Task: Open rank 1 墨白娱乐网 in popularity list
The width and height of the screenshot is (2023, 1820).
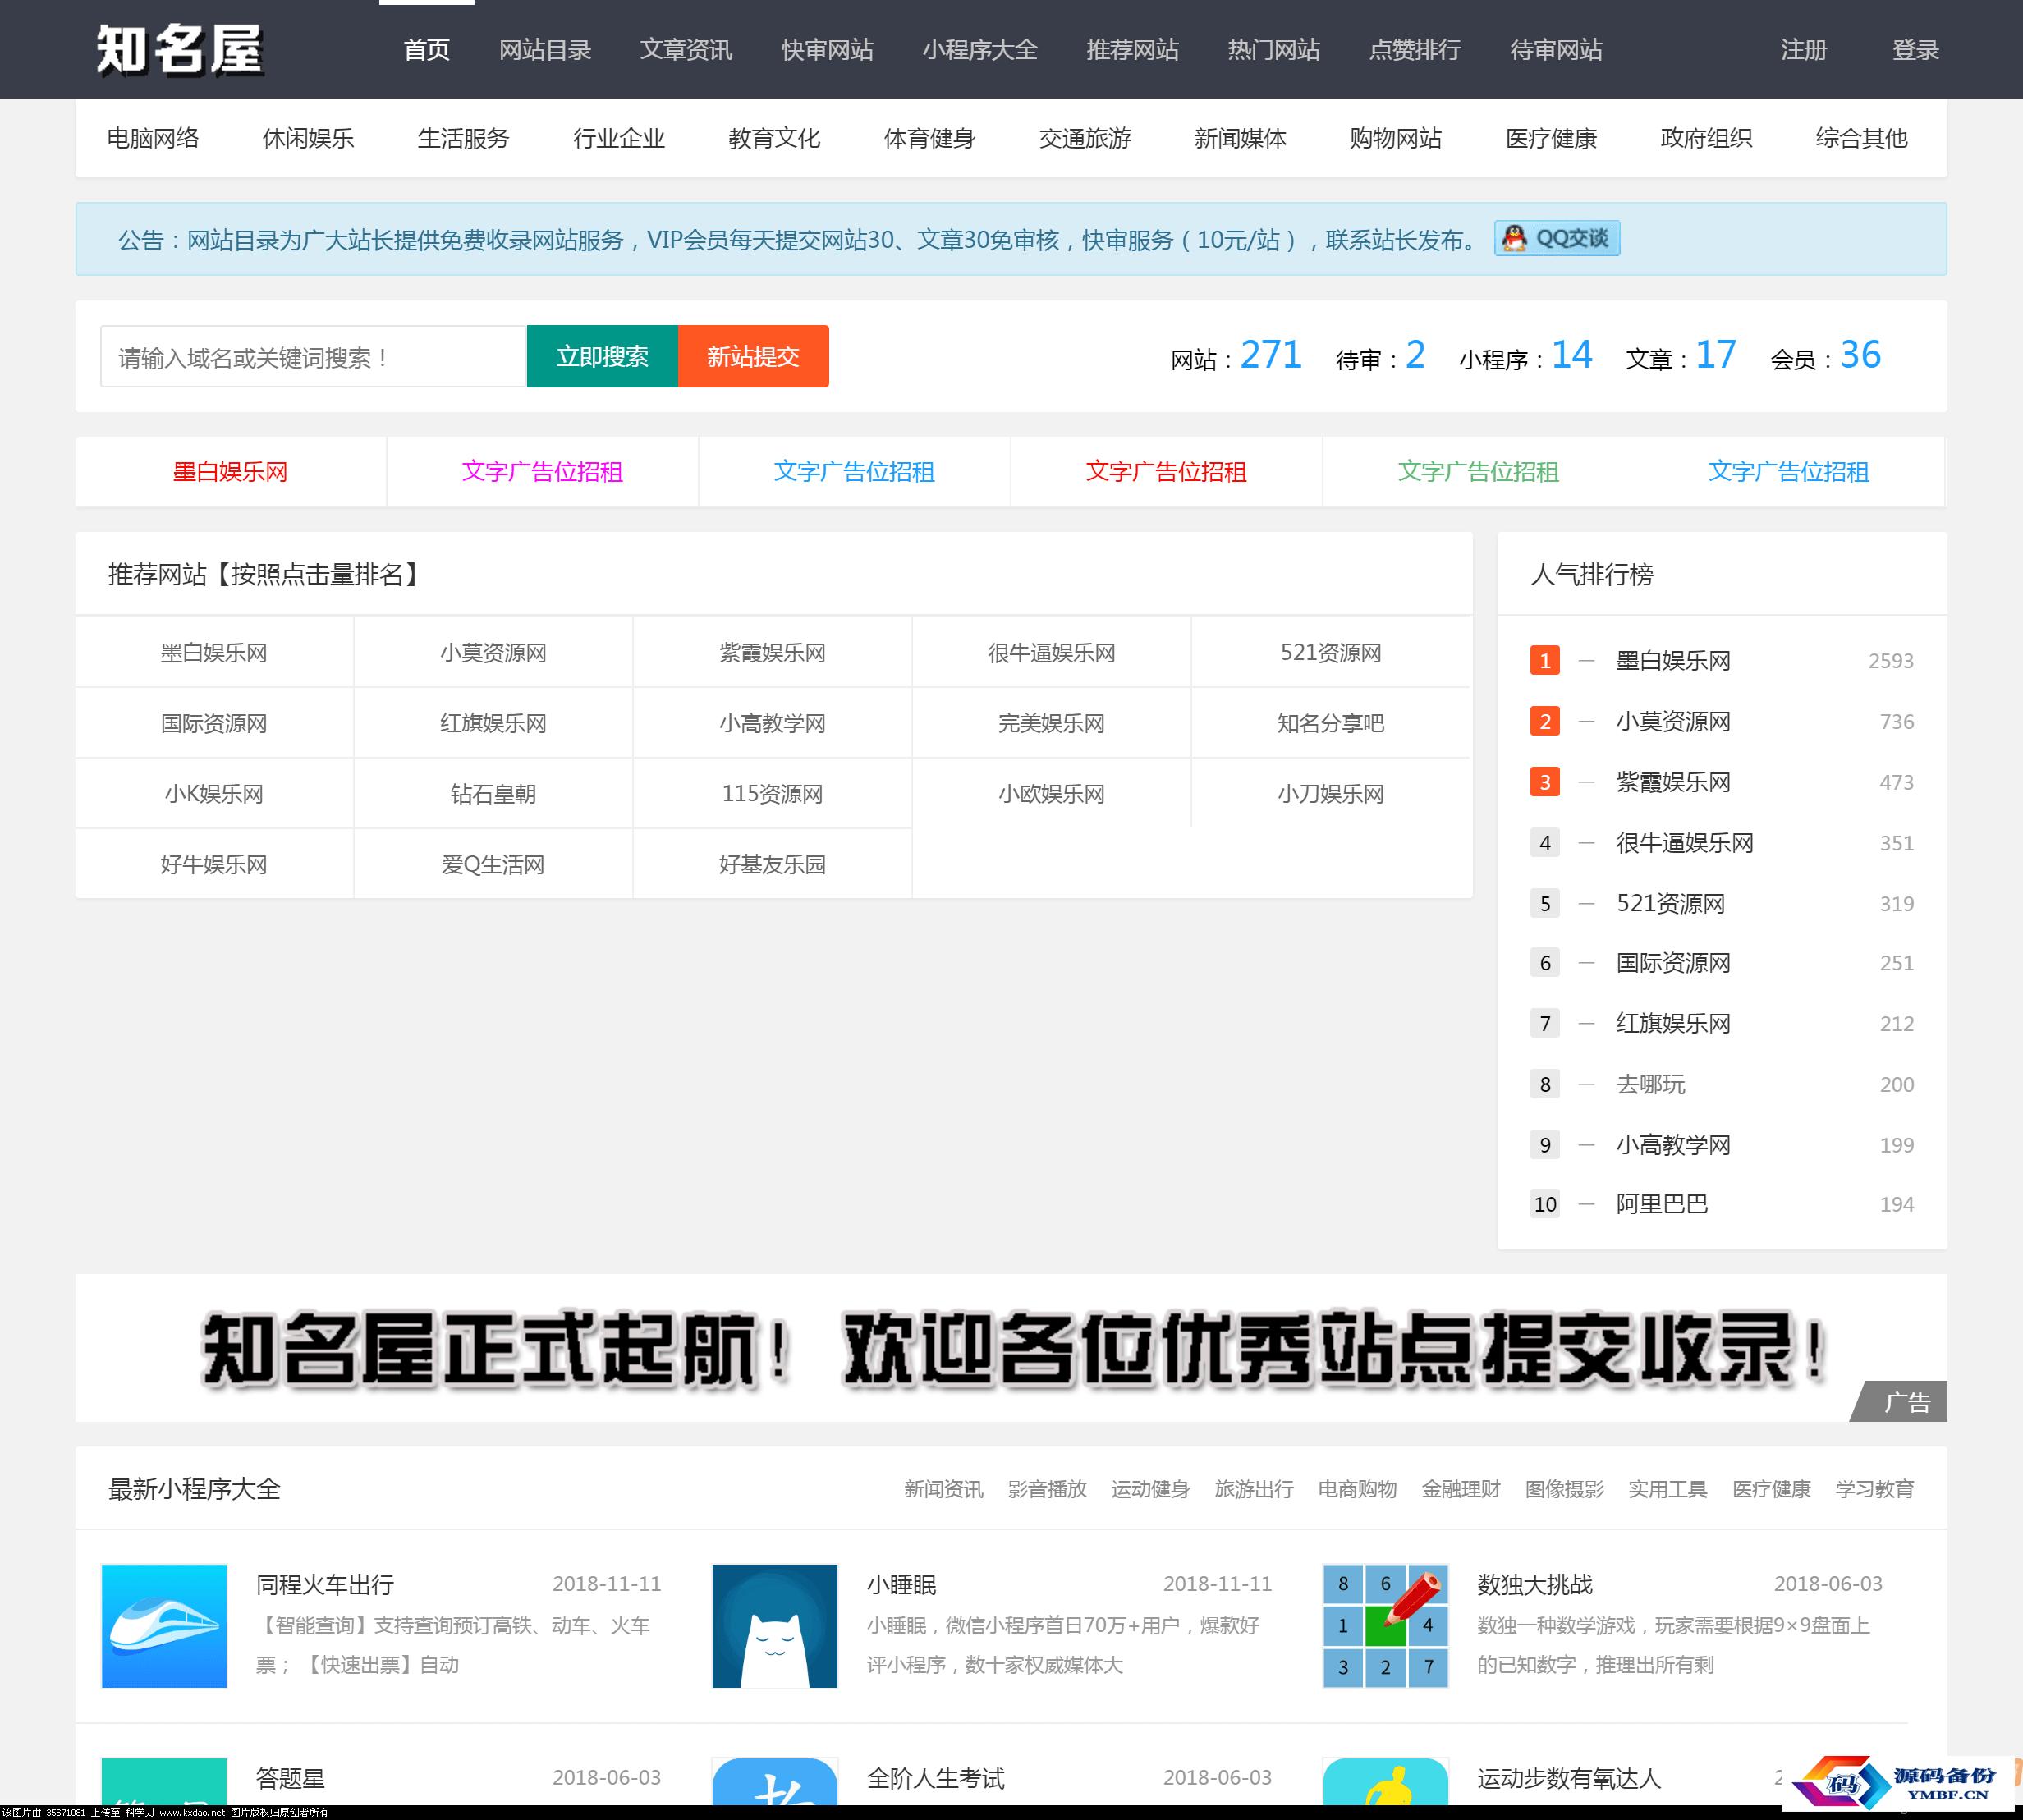Action: [x=1673, y=661]
